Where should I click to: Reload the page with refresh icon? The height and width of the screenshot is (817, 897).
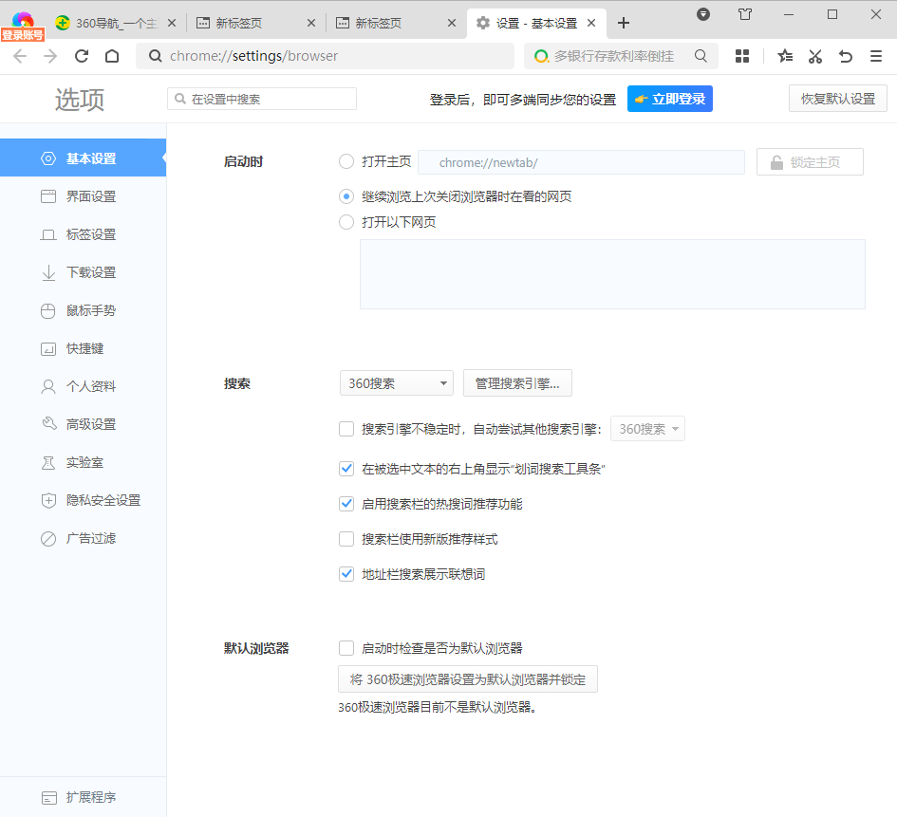tap(81, 57)
